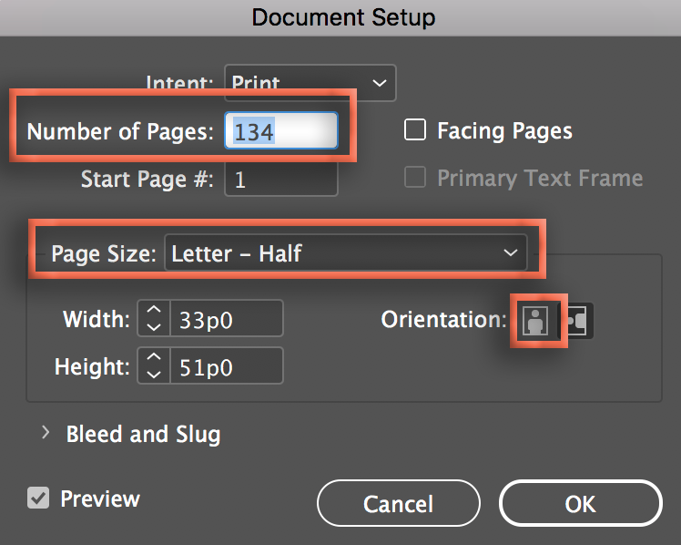Click the Width value field
The width and height of the screenshot is (681, 545).
[226, 319]
